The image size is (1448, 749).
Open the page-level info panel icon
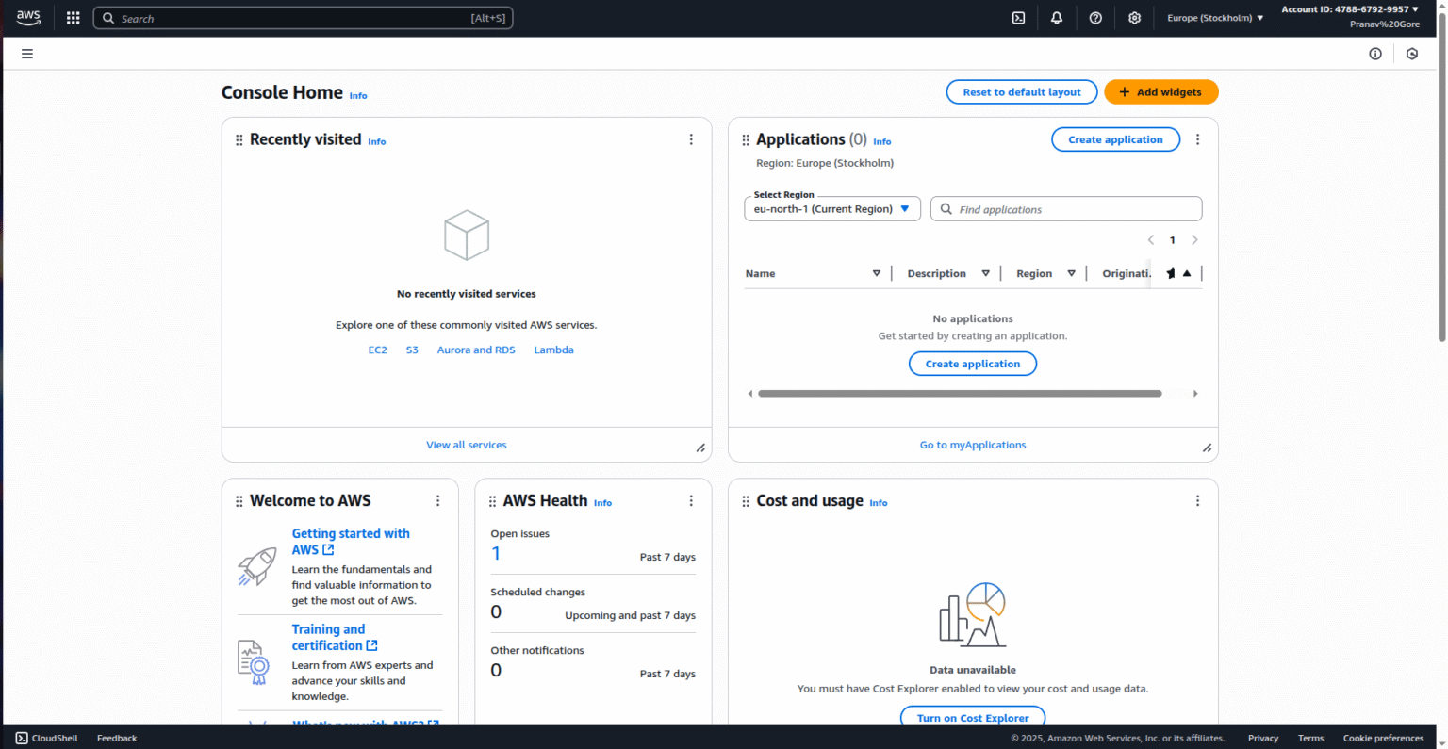tap(1374, 54)
